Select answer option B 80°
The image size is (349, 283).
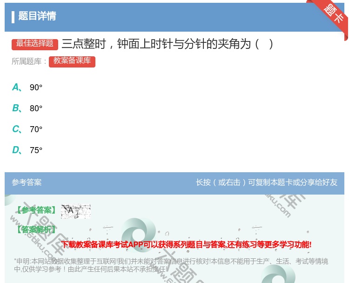coord(27,108)
